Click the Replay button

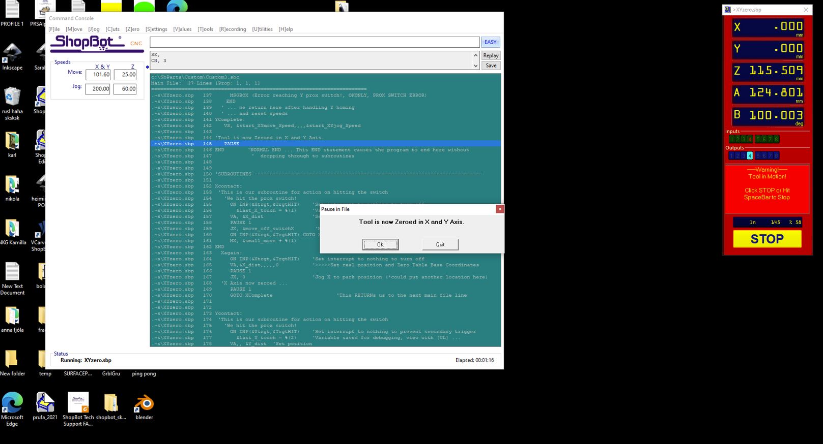click(x=491, y=56)
